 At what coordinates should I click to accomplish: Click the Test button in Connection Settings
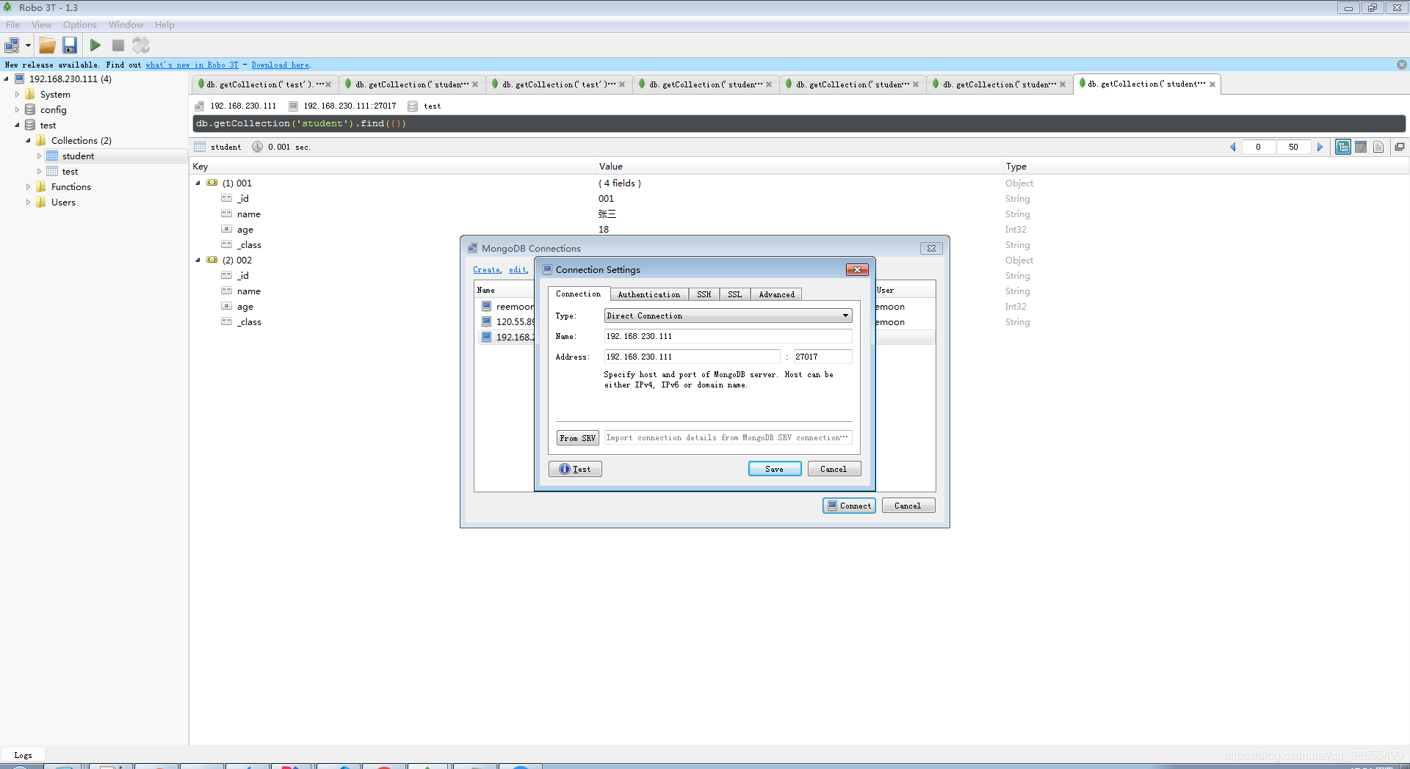coord(575,469)
